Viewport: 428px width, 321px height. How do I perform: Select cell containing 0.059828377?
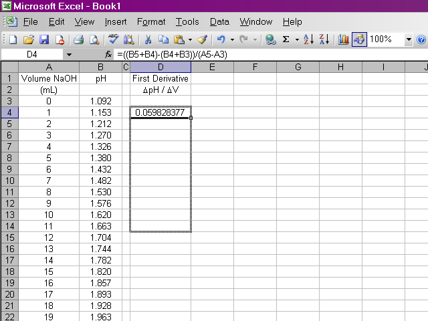tap(160, 112)
